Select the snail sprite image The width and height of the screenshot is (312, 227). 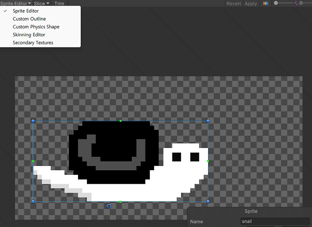point(121,161)
